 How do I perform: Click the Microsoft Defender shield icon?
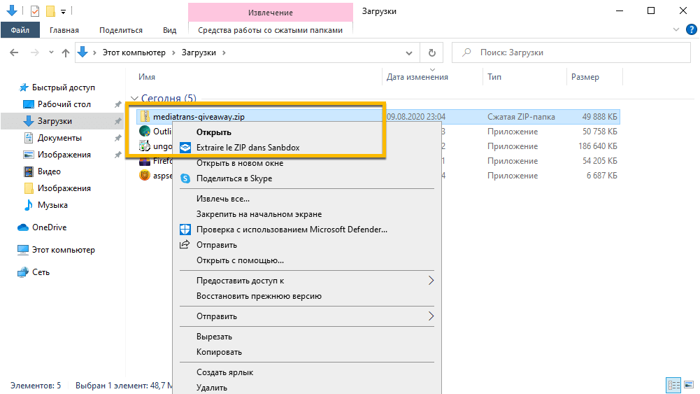pyautogui.click(x=185, y=229)
